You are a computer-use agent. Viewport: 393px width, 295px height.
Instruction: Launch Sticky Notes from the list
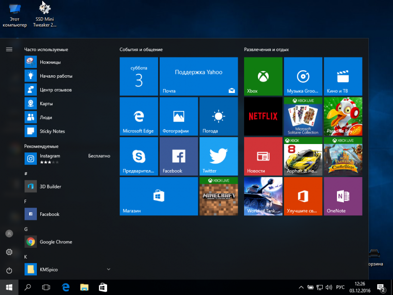tap(68, 131)
